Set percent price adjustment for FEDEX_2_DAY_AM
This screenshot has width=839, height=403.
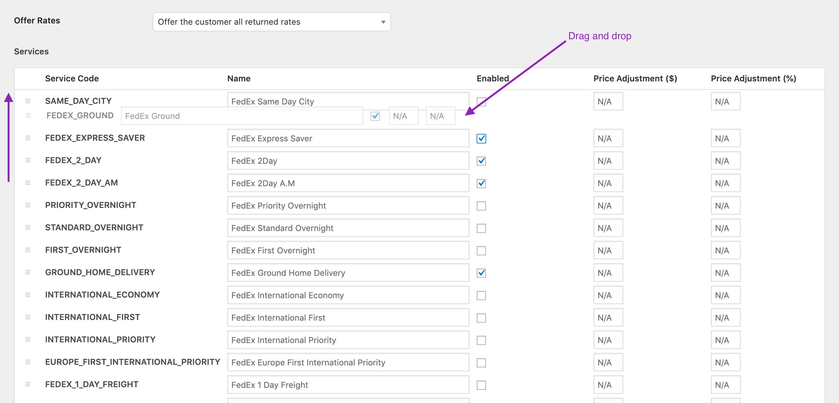click(726, 183)
